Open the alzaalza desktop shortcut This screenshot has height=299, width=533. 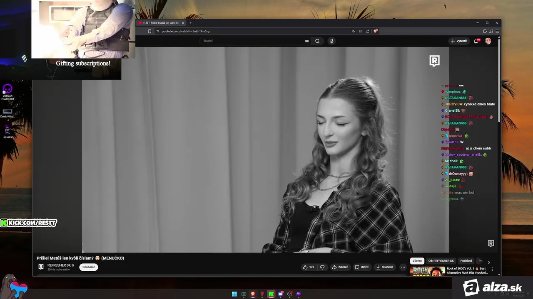point(7,131)
